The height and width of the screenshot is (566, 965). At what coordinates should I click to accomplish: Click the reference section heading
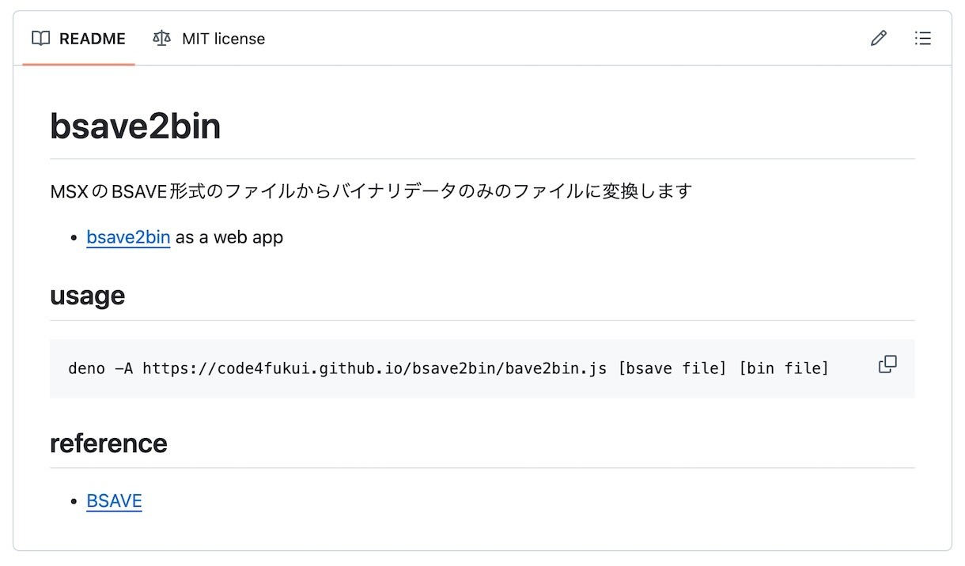tap(108, 443)
